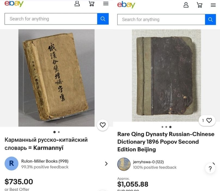Viewport: 220px width, 191px height.
Task: Open account profile icon on left screen
Action: 77,4
